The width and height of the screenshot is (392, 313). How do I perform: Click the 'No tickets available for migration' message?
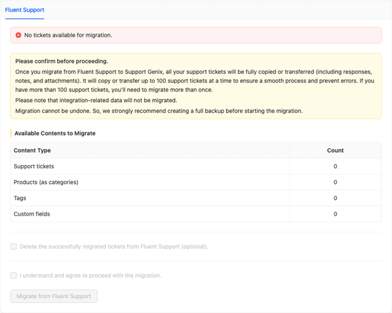click(x=68, y=35)
